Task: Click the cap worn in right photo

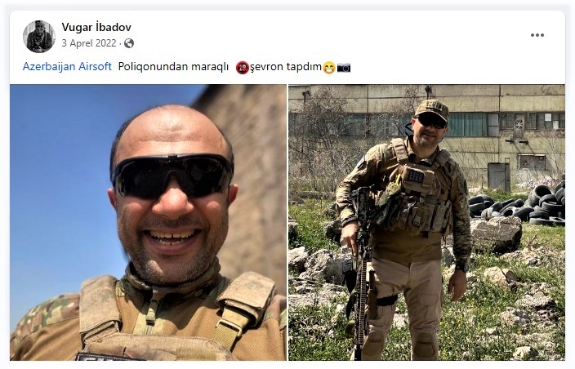Action: coord(432,109)
